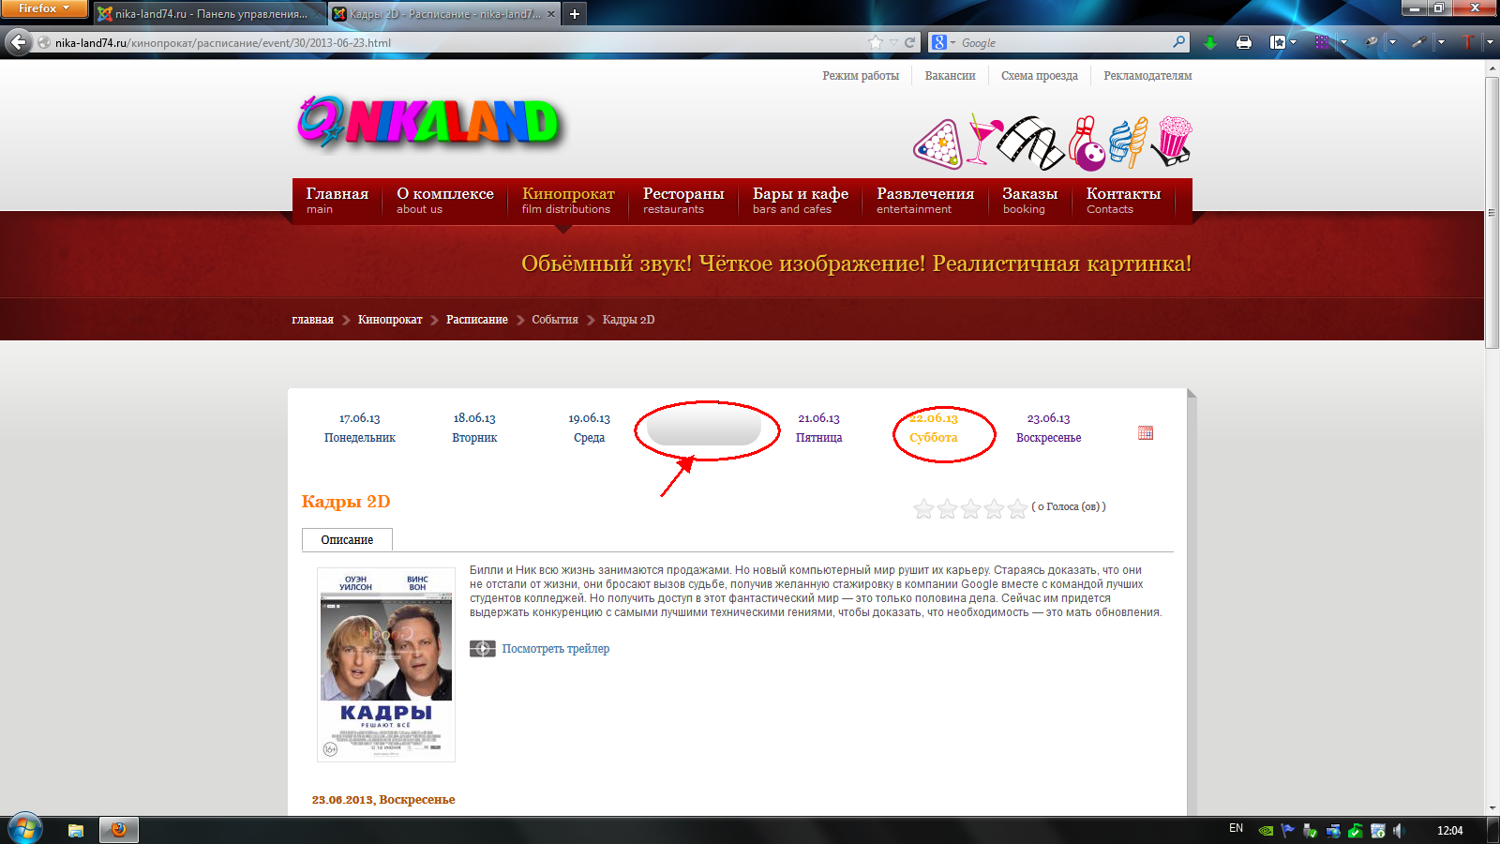Select 17.06.13 Понедельник date

[360, 428]
